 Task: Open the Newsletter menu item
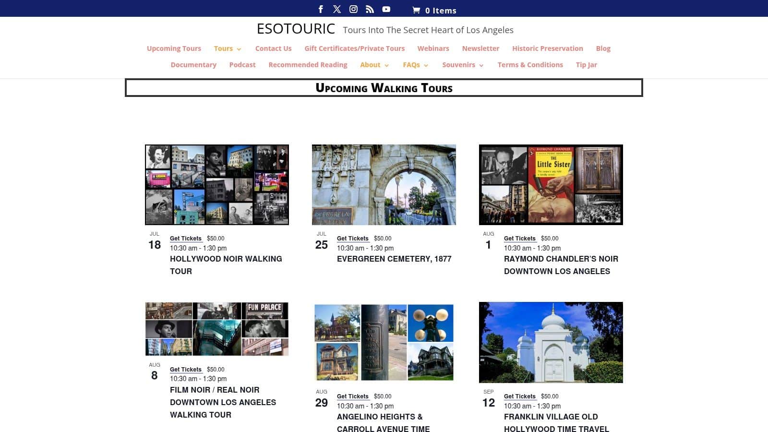point(480,48)
